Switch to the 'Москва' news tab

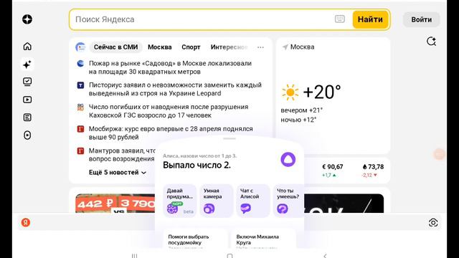point(159,47)
